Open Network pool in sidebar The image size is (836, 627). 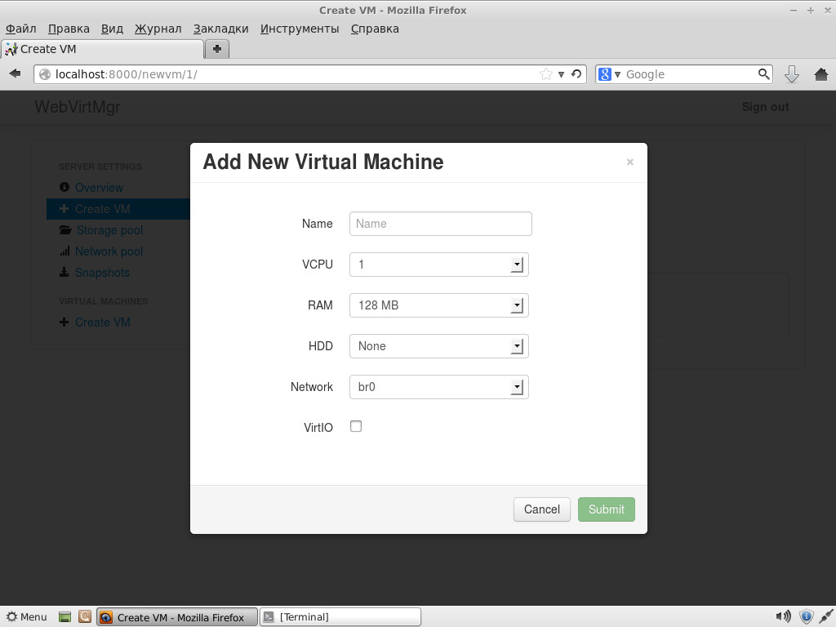pos(109,251)
